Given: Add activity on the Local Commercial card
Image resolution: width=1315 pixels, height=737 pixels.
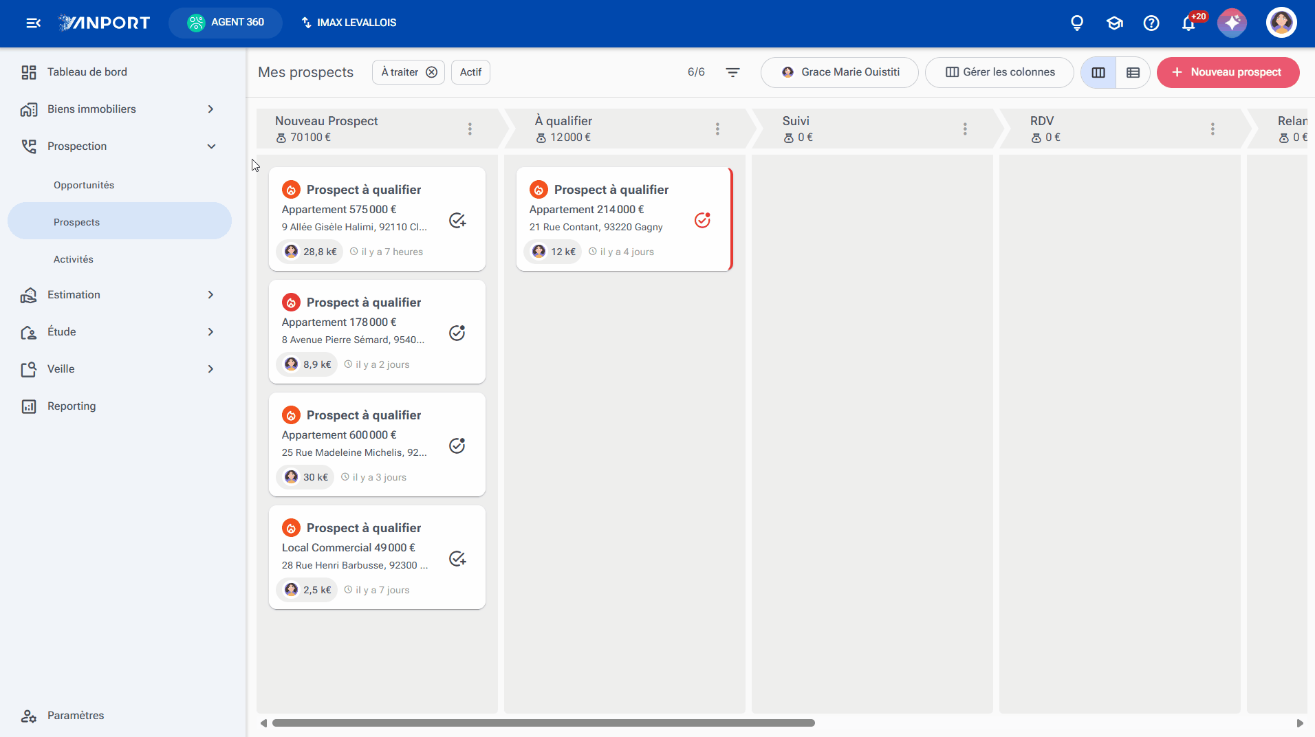Looking at the screenshot, I should pyautogui.click(x=457, y=559).
